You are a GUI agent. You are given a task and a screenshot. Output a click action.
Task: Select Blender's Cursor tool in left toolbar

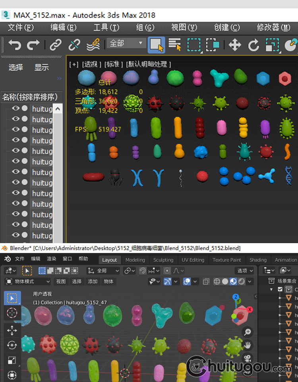(12, 313)
